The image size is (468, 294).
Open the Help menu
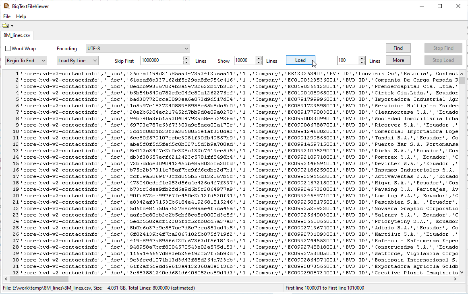[21, 16]
